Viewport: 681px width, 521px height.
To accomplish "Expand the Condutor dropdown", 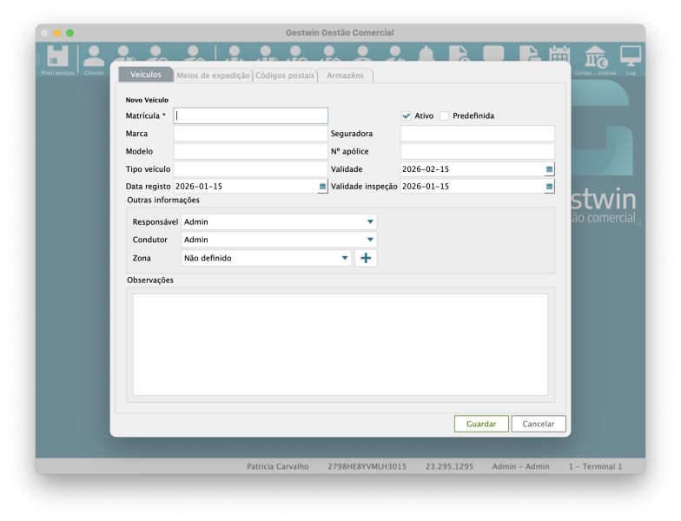I will 371,240.
